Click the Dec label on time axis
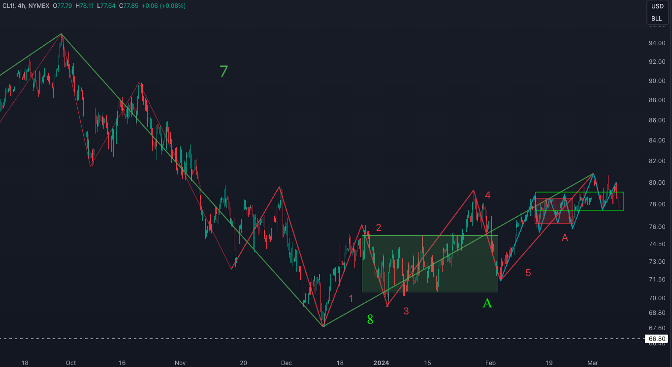This screenshot has width=672, height=367. coord(286,363)
